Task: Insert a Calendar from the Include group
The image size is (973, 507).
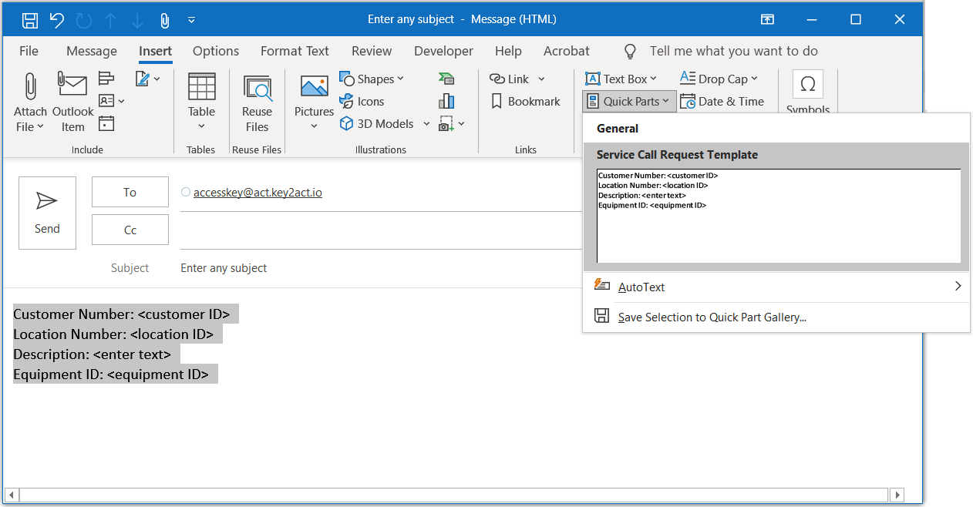Action: 106,123
